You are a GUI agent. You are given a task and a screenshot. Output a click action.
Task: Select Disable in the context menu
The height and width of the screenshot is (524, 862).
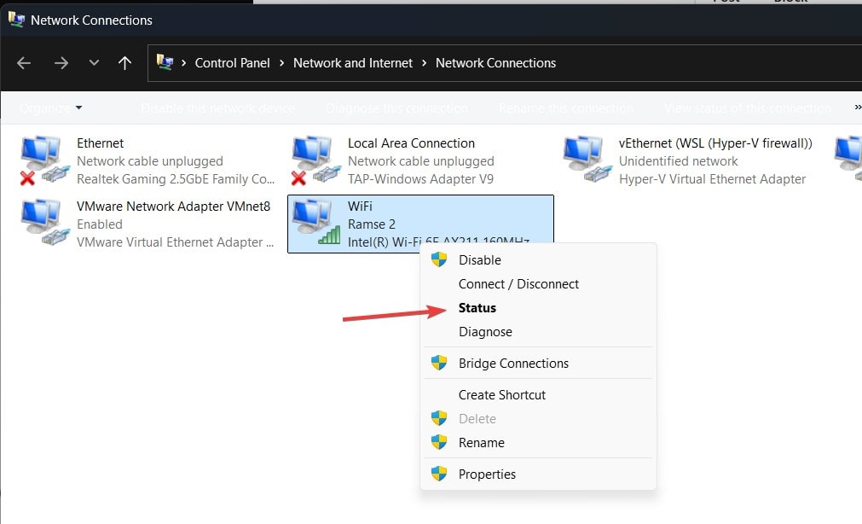click(480, 260)
